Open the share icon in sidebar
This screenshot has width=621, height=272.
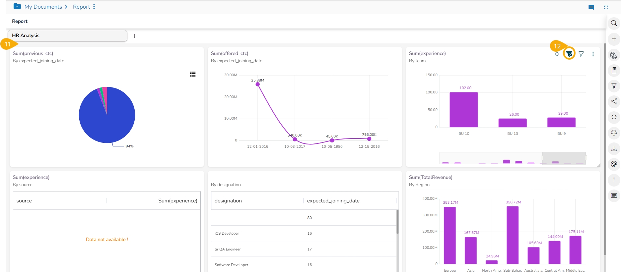[614, 101]
